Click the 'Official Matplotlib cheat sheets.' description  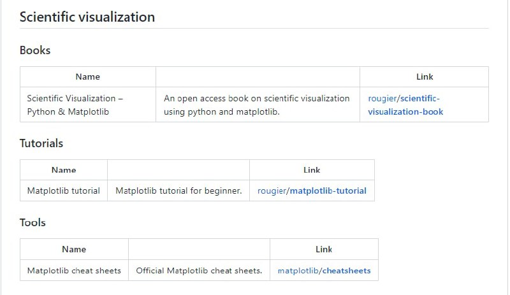[x=199, y=270]
